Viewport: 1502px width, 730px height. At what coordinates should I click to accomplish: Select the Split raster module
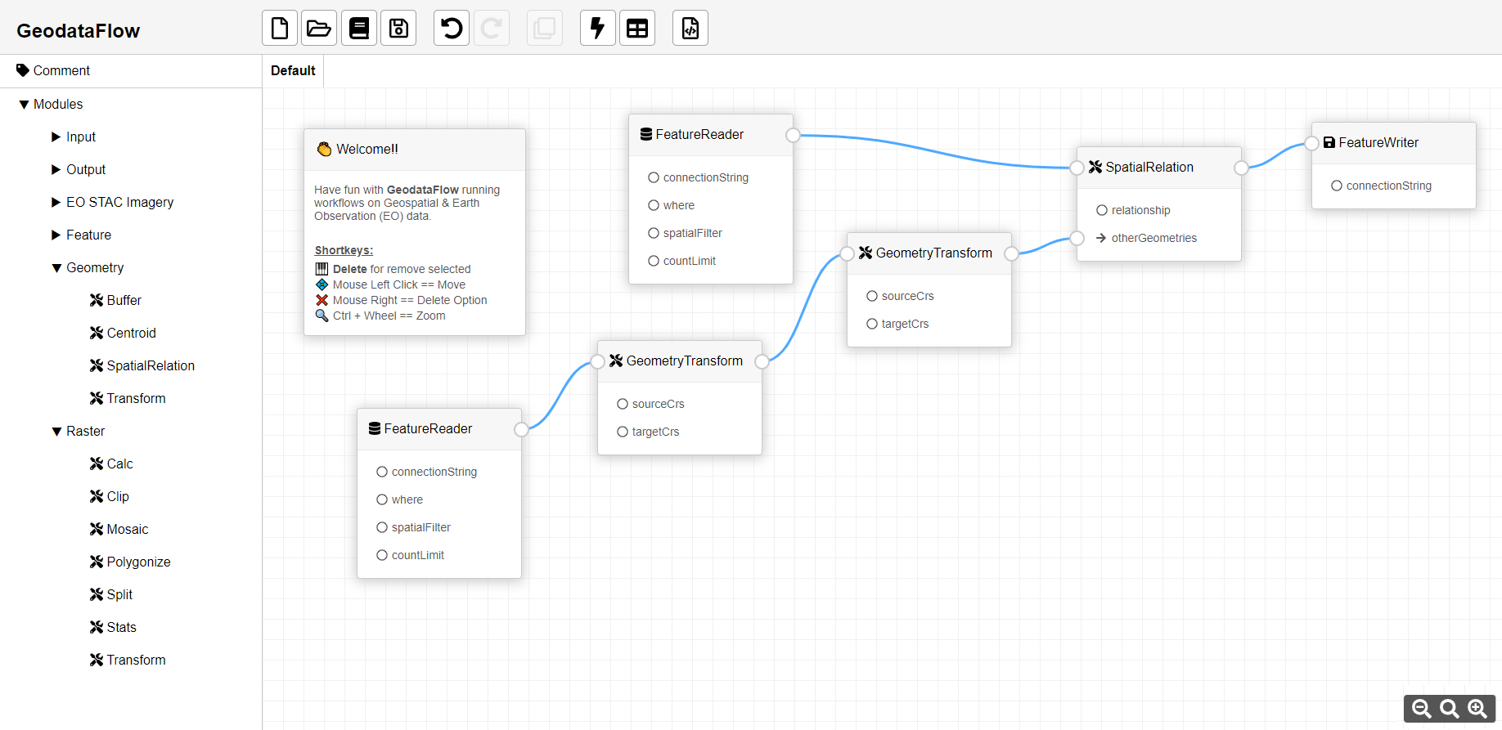(111, 594)
